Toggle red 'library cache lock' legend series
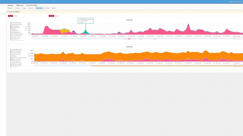243x136 pixels. pos(14,39)
